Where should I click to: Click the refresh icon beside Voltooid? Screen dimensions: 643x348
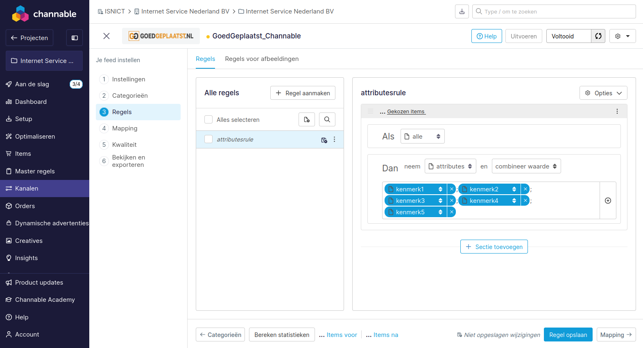(598, 36)
